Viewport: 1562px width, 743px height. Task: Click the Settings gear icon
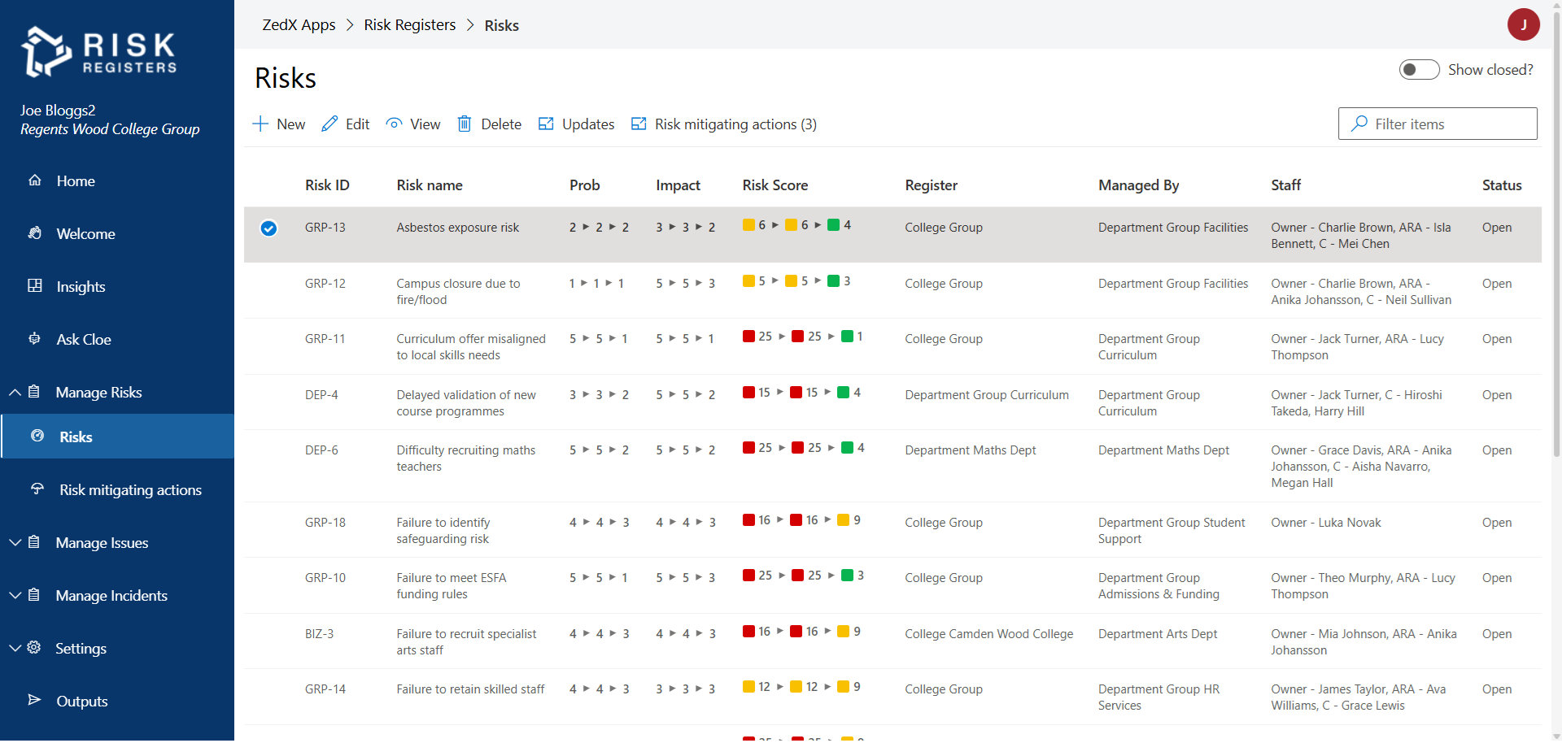(x=34, y=648)
